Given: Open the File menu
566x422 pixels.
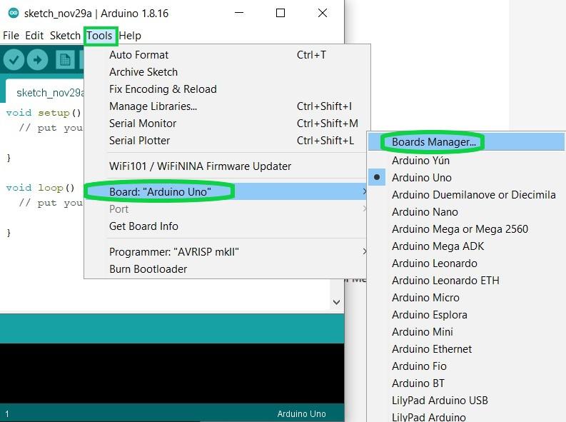Looking at the screenshot, I should (x=11, y=35).
